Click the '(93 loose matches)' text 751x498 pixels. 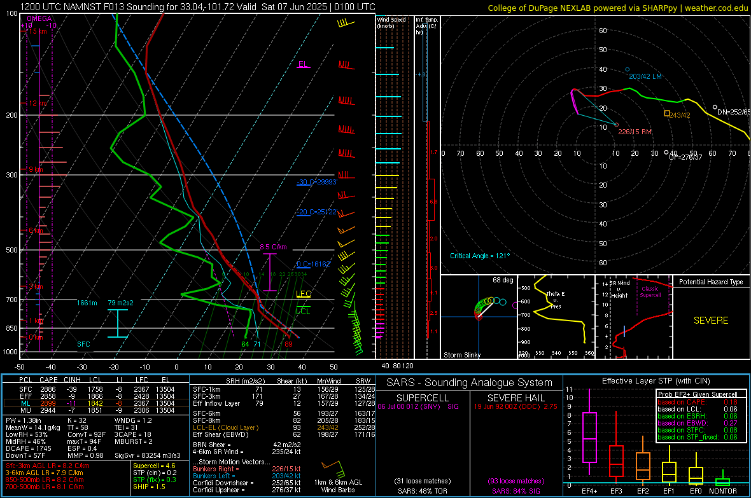(516, 481)
